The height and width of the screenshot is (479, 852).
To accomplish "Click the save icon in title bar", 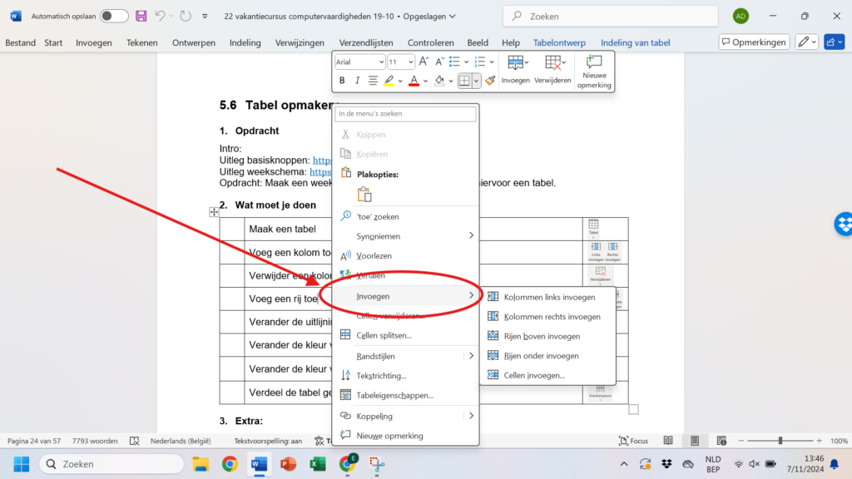I will click(x=141, y=16).
